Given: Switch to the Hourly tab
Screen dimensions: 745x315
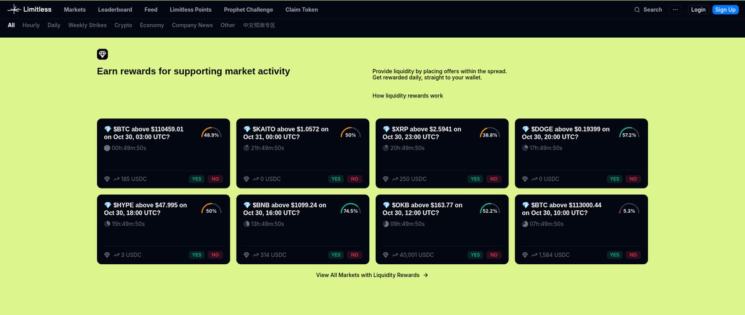Looking at the screenshot, I should (x=31, y=25).
